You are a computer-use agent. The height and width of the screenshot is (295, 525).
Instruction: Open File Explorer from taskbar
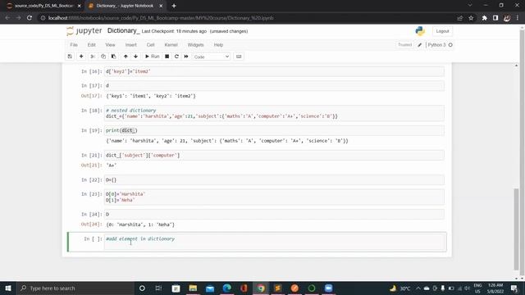pos(193,288)
